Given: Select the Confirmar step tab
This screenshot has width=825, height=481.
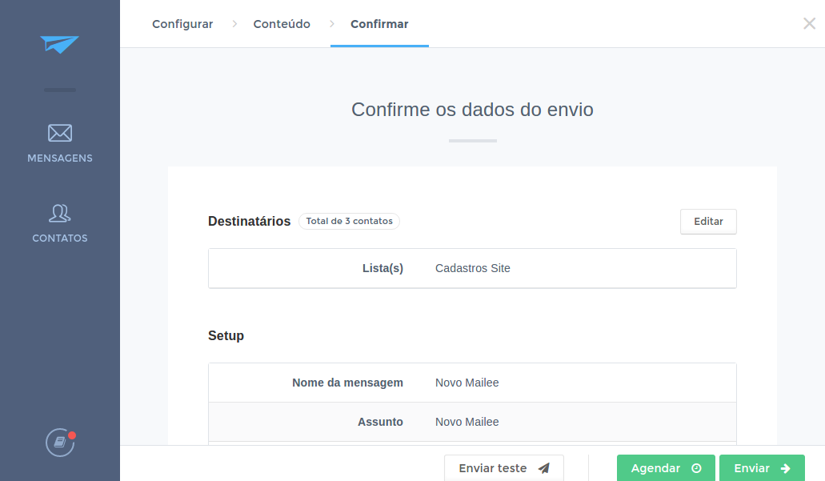Looking at the screenshot, I should click(379, 24).
